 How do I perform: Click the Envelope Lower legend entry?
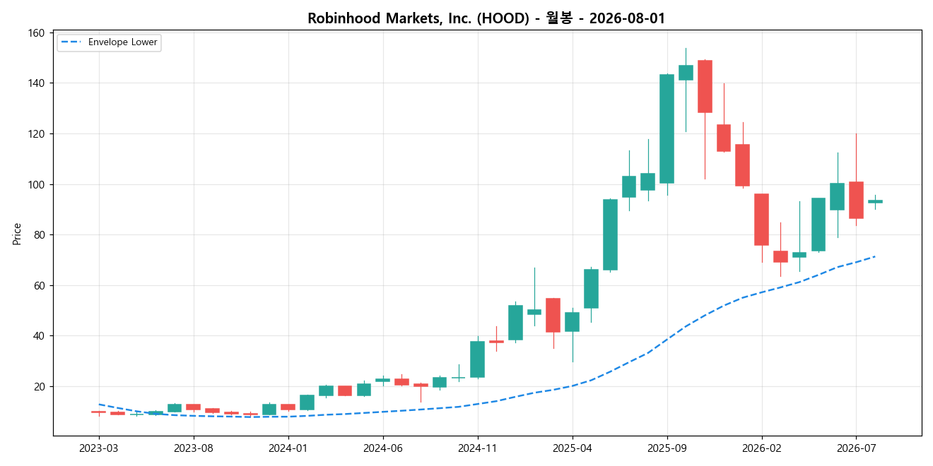109,42
